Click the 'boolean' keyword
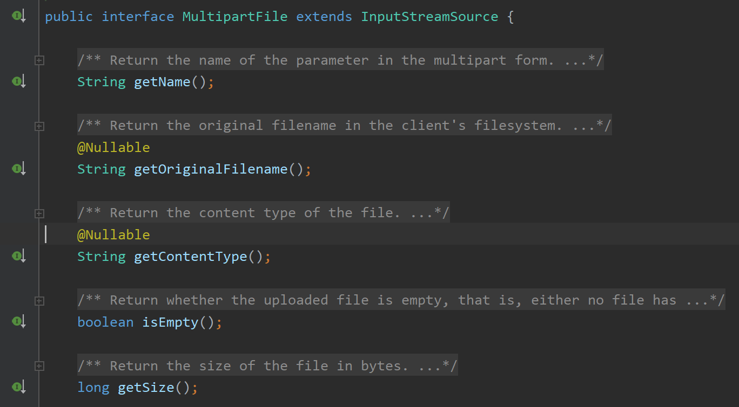This screenshot has height=407, width=739. 105,322
